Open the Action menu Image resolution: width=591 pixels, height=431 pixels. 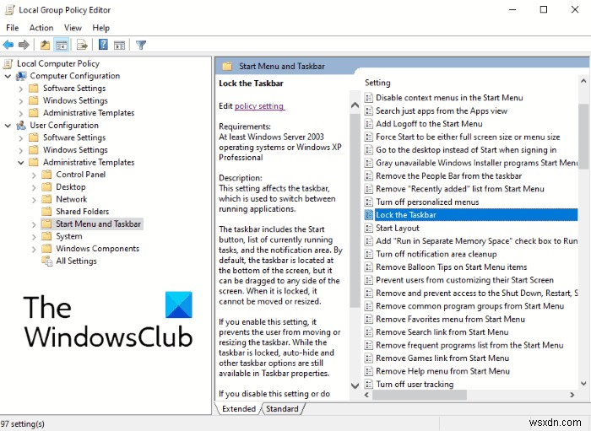point(41,28)
